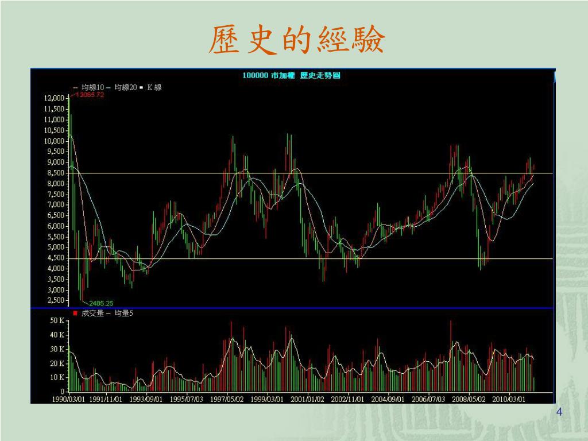Viewport: 588px width, 441px height.
Task: Click the 2008/05/02 date label
Action: [469, 399]
